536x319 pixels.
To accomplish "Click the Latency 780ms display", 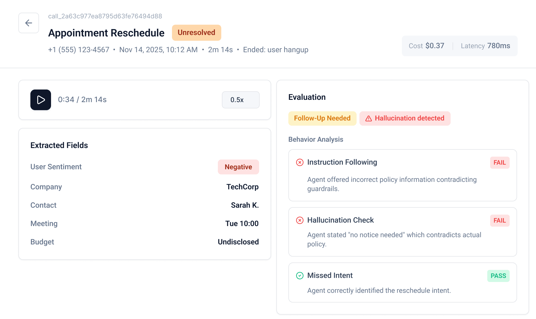I will [485, 46].
